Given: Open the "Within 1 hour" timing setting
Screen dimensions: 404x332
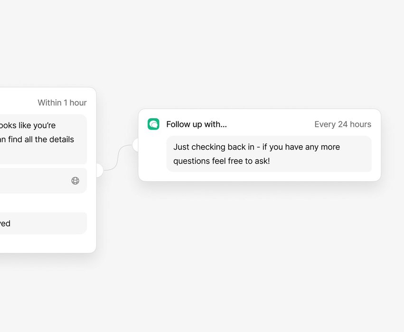Looking at the screenshot, I should [62, 102].
